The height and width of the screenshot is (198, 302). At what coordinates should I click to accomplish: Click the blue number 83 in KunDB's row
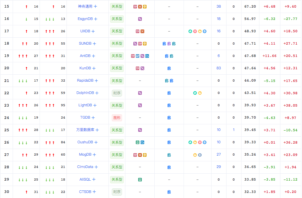219,68
